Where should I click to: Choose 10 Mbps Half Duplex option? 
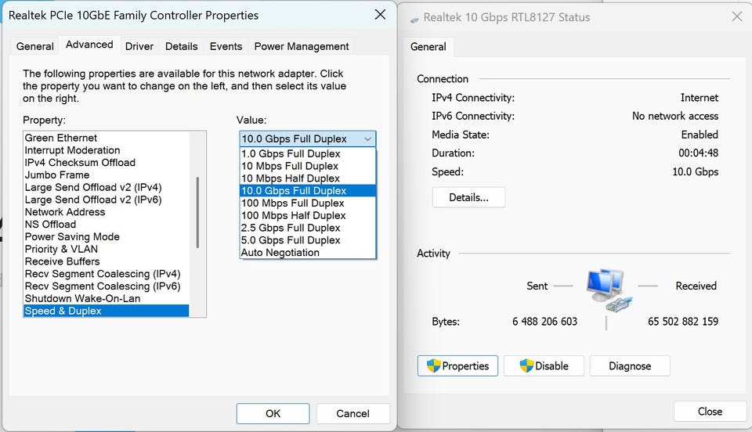tap(307, 178)
